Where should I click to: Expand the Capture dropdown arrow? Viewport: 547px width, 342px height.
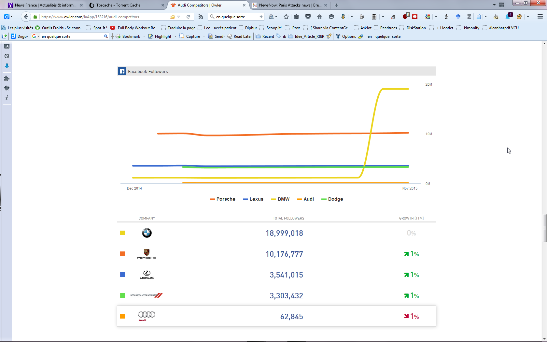pyautogui.click(x=204, y=36)
